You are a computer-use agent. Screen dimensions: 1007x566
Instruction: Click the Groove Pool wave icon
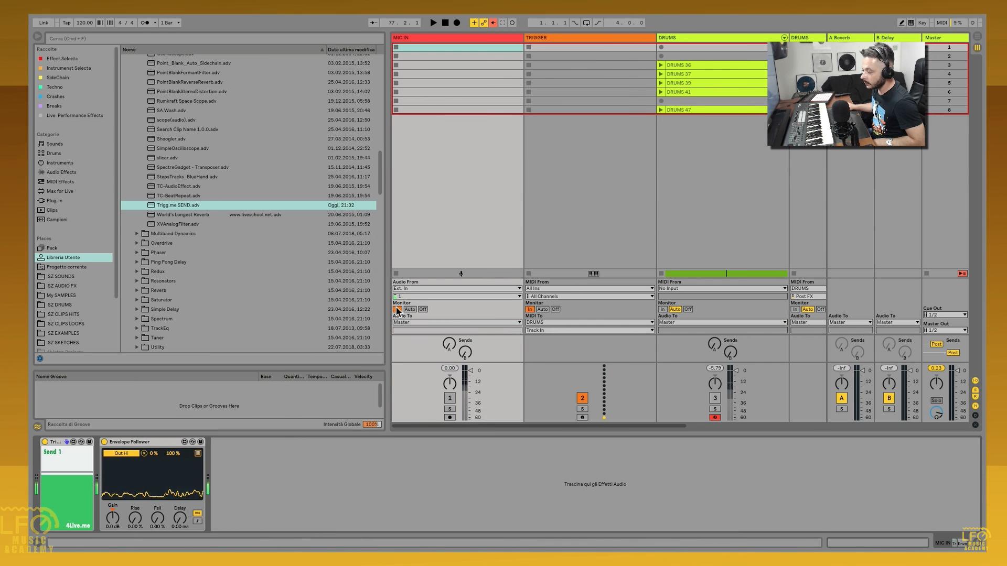coord(38,427)
